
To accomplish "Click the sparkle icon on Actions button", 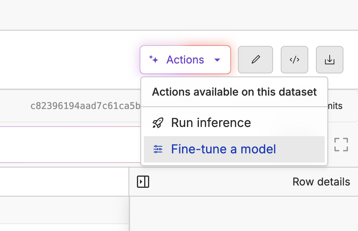I will click(153, 59).
